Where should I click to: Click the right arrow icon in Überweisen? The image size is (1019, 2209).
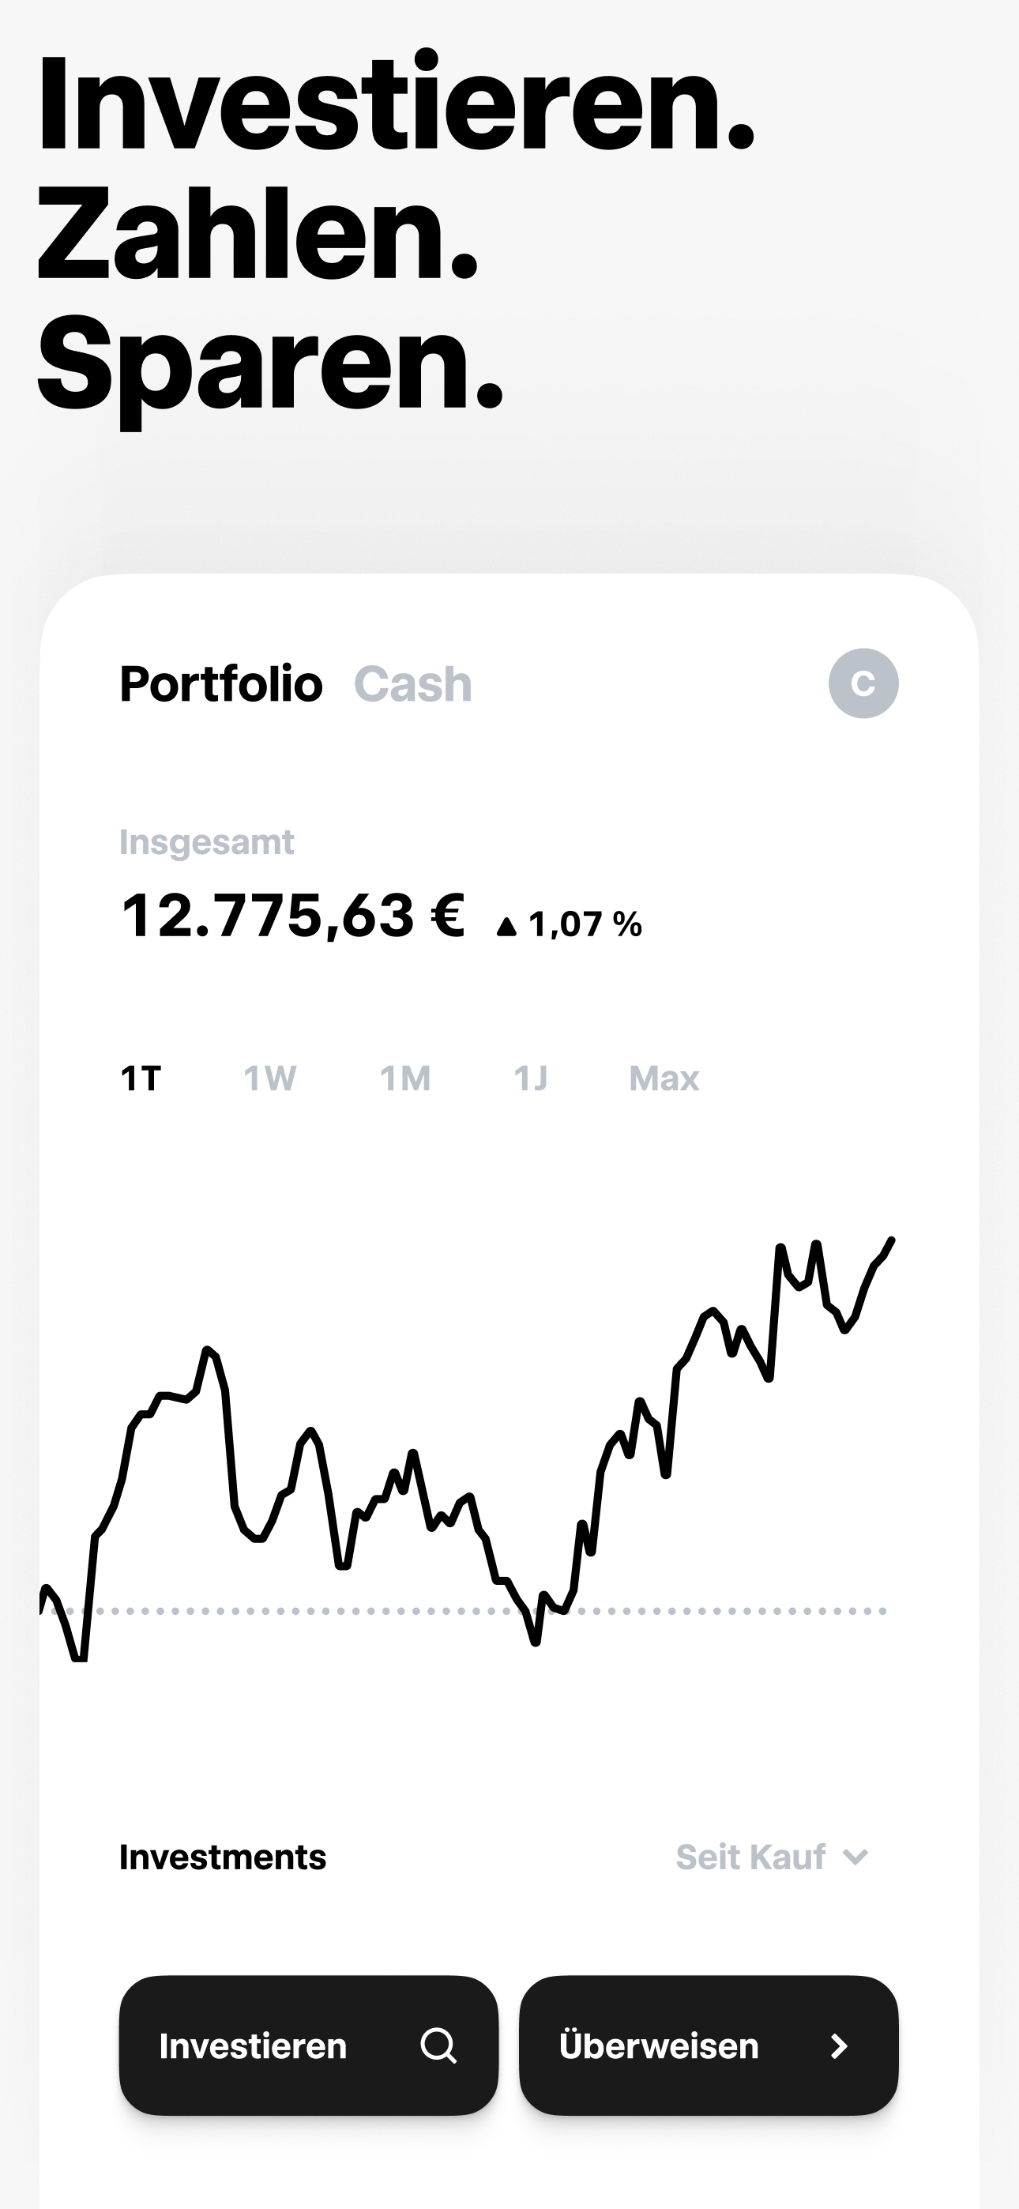(x=839, y=2046)
